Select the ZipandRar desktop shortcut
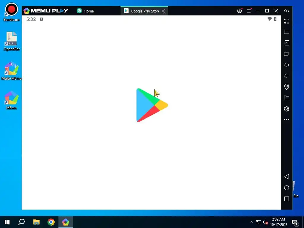The image size is (304, 228). tap(12, 41)
